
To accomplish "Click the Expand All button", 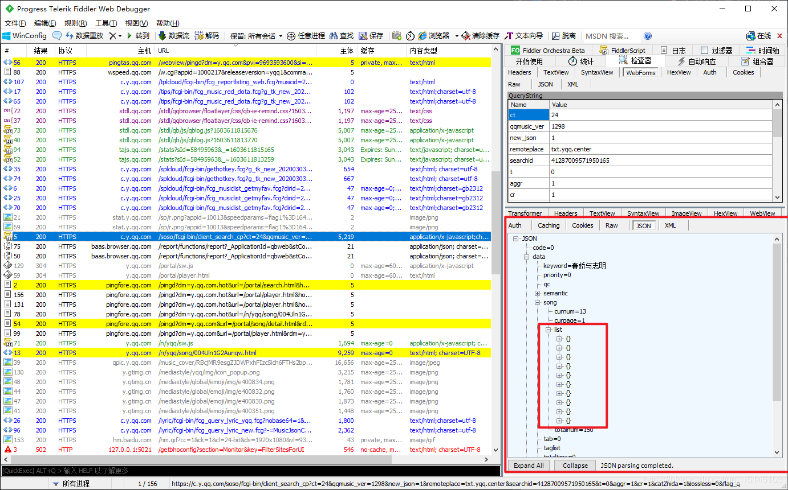I will [x=529, y=466].
